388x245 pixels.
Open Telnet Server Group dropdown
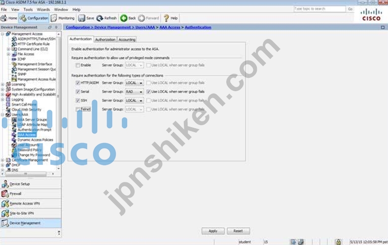click(134, 109)
